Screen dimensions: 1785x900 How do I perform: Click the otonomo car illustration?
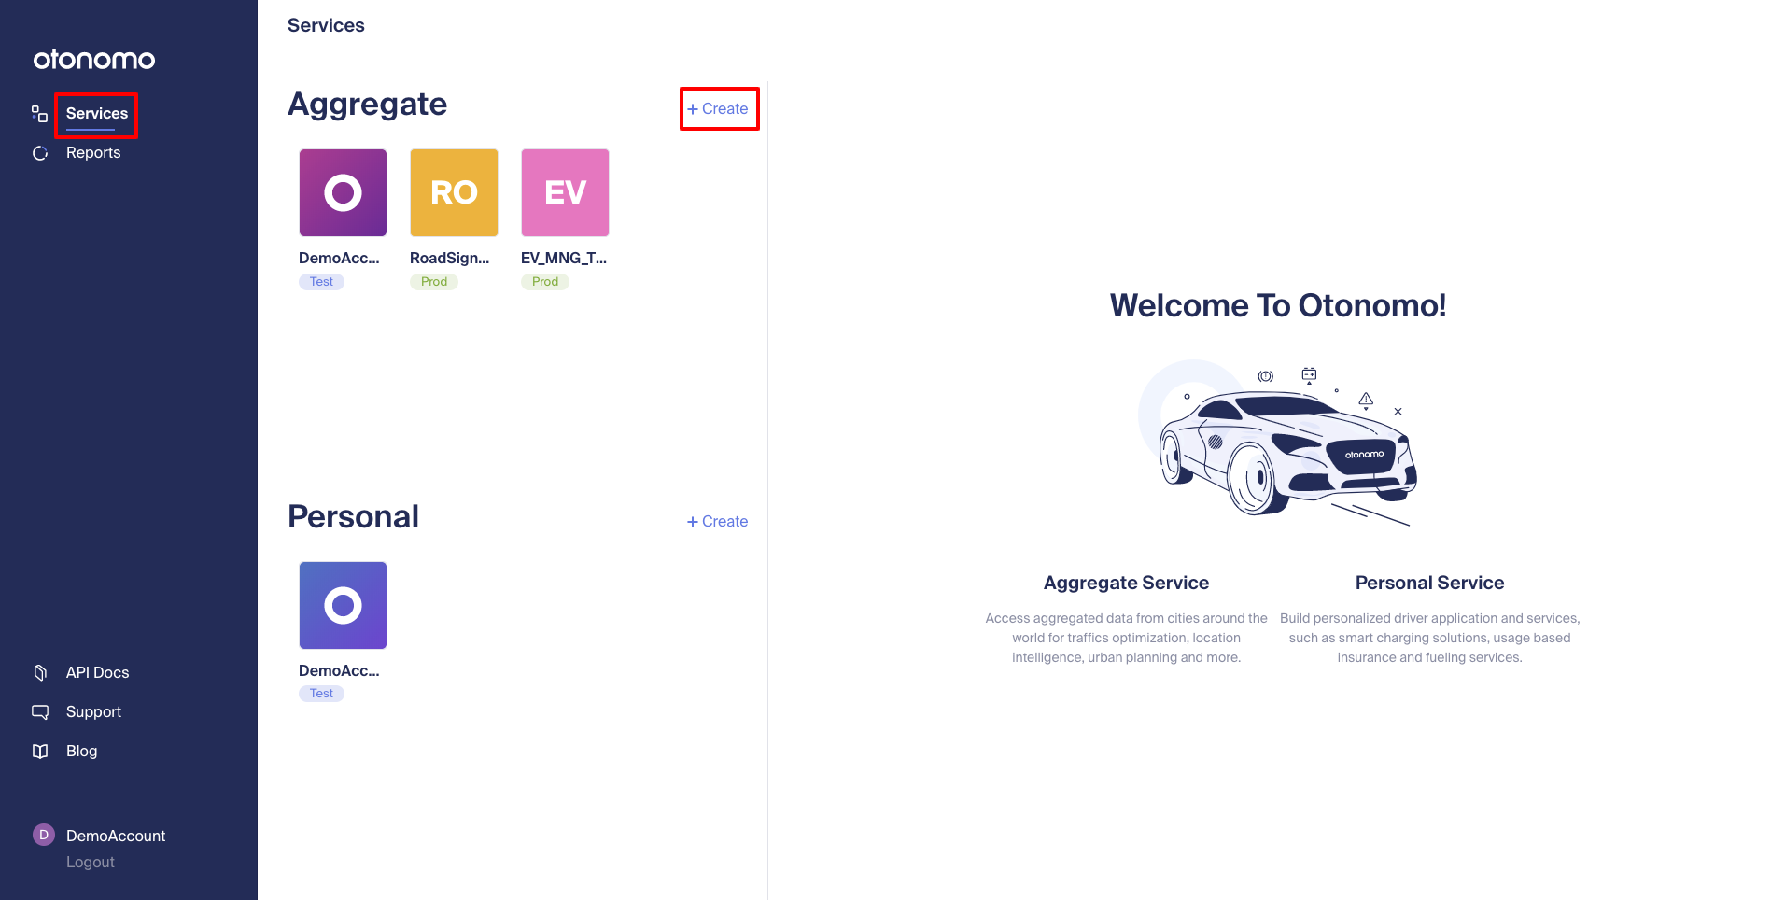pyautogui.click(x=1278, y=443)
